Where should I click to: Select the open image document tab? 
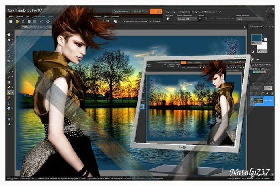tap(37, 27)
